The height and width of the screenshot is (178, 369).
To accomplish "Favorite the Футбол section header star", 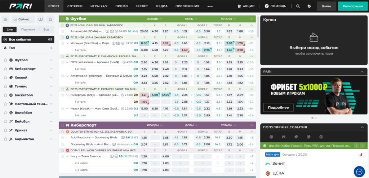I will click(x=63, y=19).
